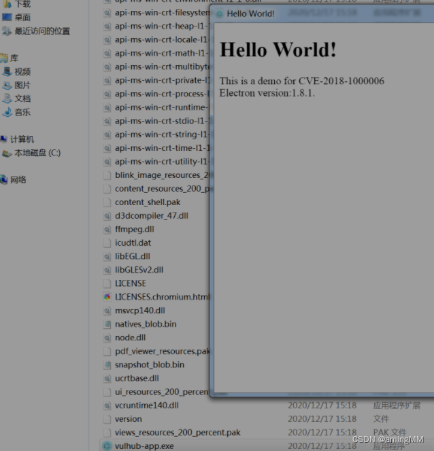The image size is (434, 451).
Task: Select file views_resources_200_percent.pak
Action: tap(178, 432)
